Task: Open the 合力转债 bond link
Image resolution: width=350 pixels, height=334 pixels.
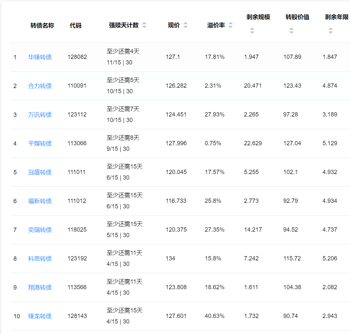Action: (40, 86)
